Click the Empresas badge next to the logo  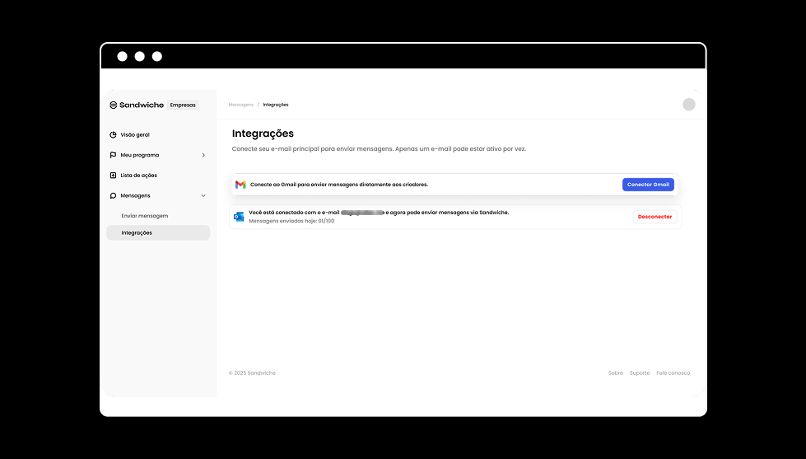point(183,105)
